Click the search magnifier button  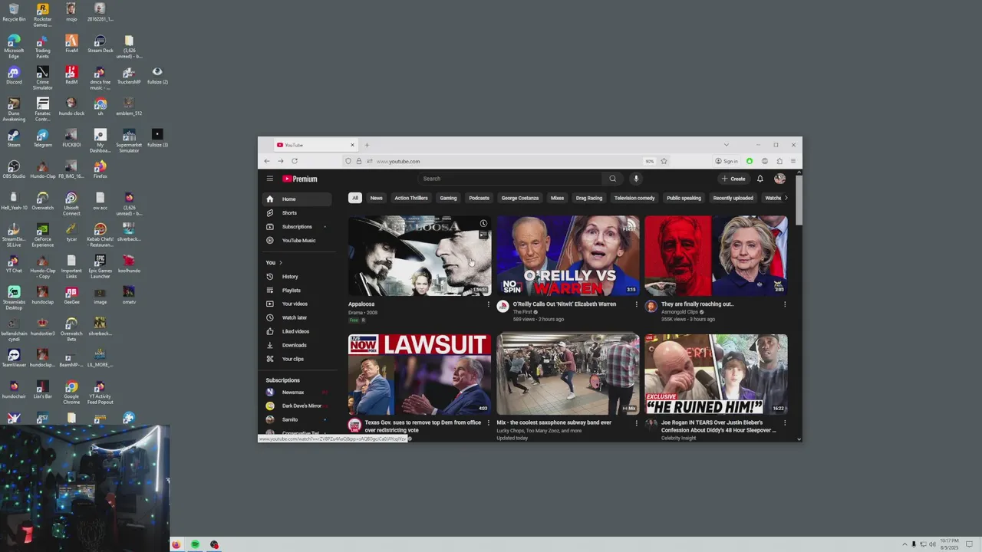pyautogui.click(x=612, y=179)
